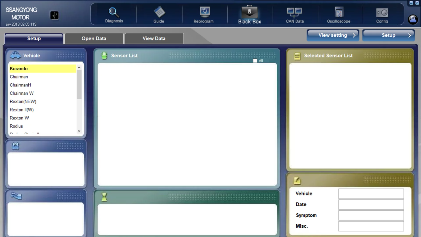
Task: Click the user profile icon at top right
Action: click(x=413, y=19)
